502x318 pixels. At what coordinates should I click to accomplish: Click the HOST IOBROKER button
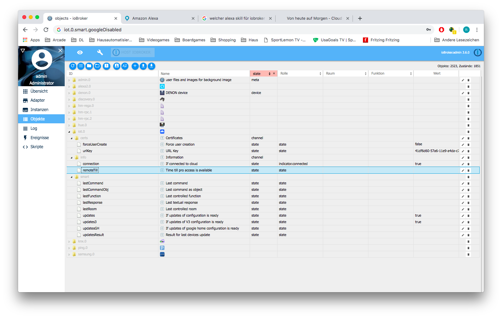tap(133, 52)
